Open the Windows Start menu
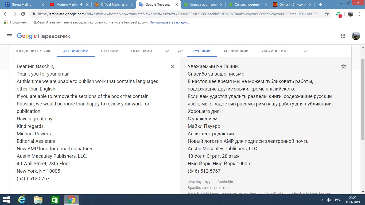The image size is (365, 205). tap(6, 200)
